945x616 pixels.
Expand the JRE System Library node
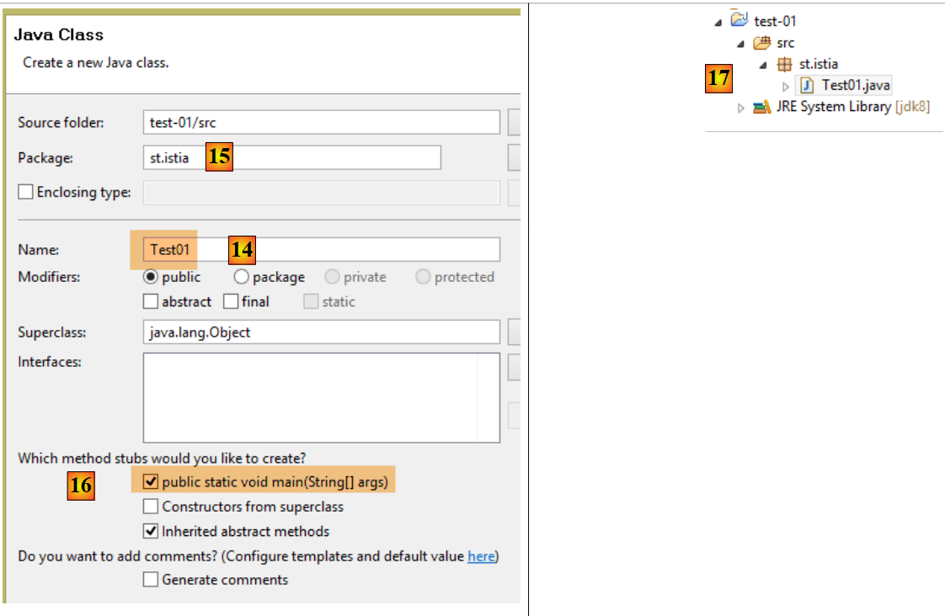click(x=741, y=108)
